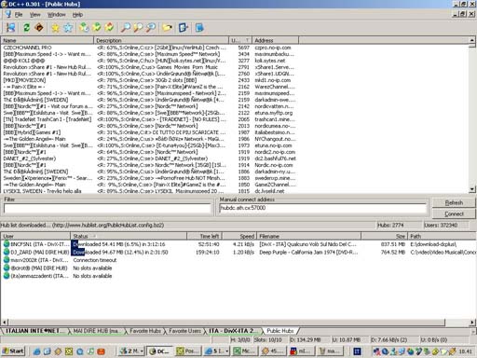Screen dimensions: 477x358
Task: Open Settings from the toolbar icon
Action: [x=184, y=28]
